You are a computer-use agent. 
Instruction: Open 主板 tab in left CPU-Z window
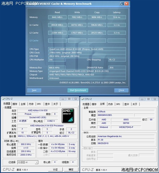coord(23,104)
